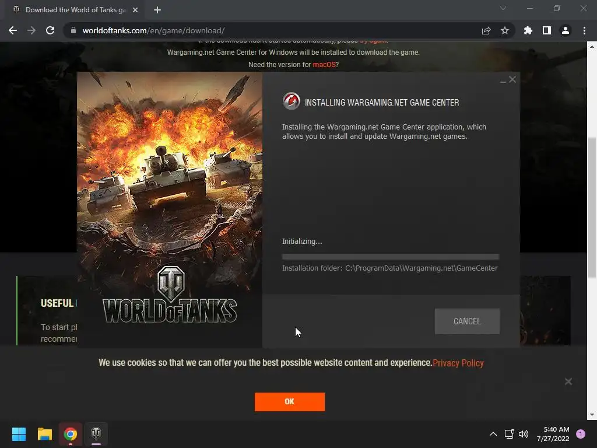Click the scrollbar down arrow
Image resolution: width=597 pixels, height=448 pixels.
592,415
